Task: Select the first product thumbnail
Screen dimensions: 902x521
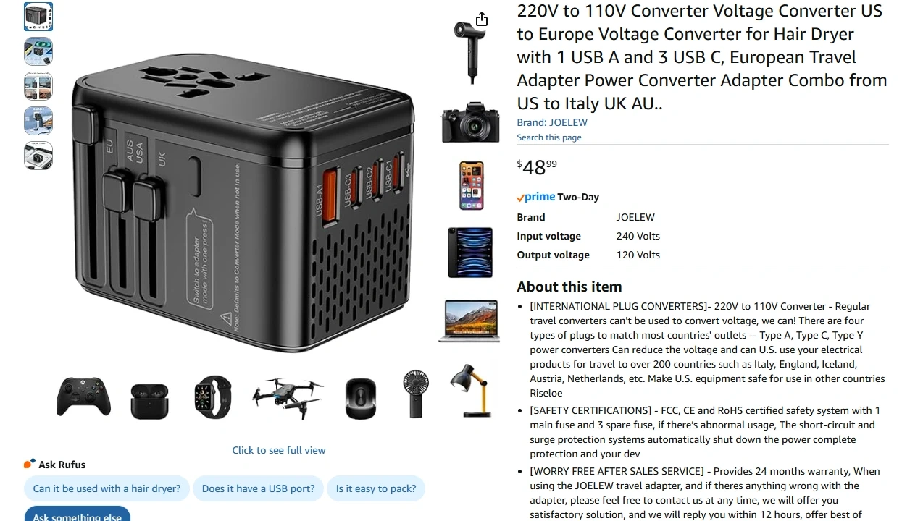Action: (x=38, y=17)
